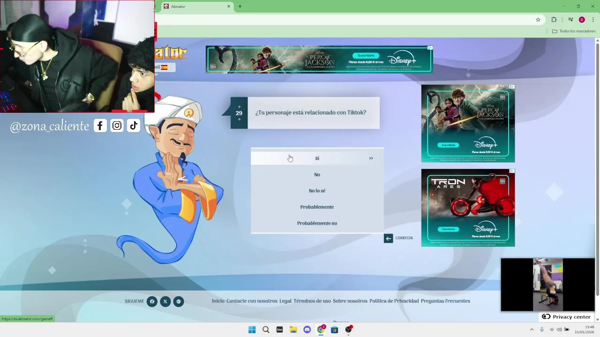
Task: Click question text '¿Tu personaje está relacionado con Tiktok?'
Action: click(311, 113)
